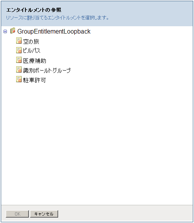Pick the 識別ボールトグループ entitlement
194x223 pixels.
[47, 70]
